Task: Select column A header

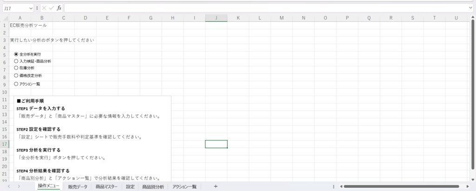Action: point(20,18)
